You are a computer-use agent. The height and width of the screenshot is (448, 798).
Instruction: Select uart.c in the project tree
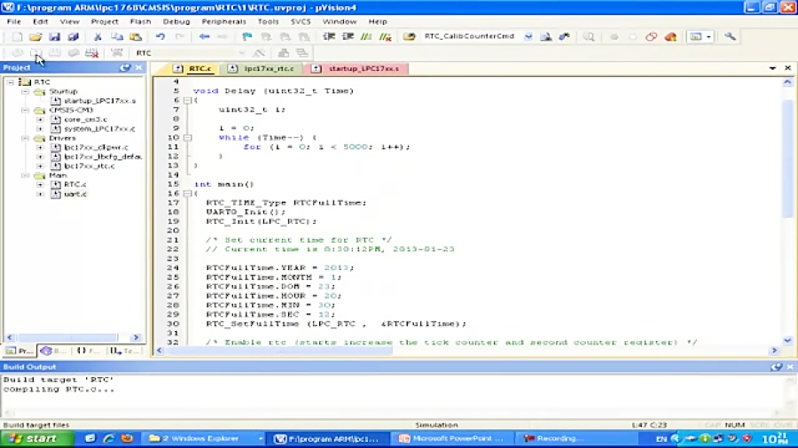[75, 194]
